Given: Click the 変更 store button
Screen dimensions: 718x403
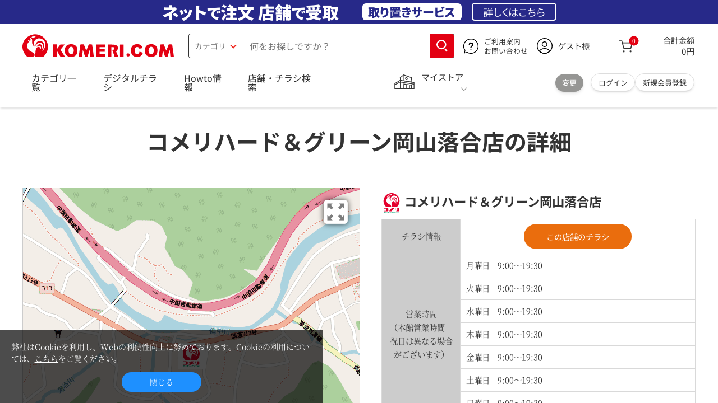Looking at the screenshot, I should (569, 83).
